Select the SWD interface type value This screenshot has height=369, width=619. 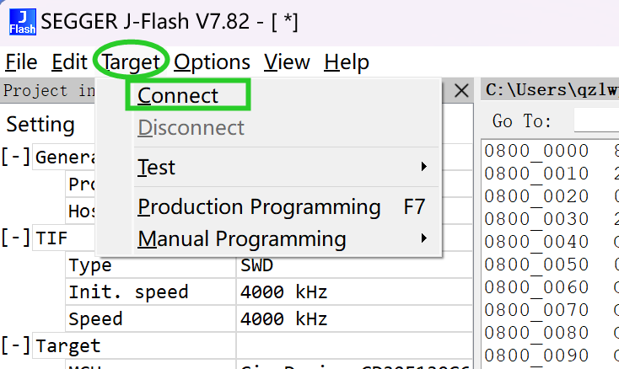256,266
